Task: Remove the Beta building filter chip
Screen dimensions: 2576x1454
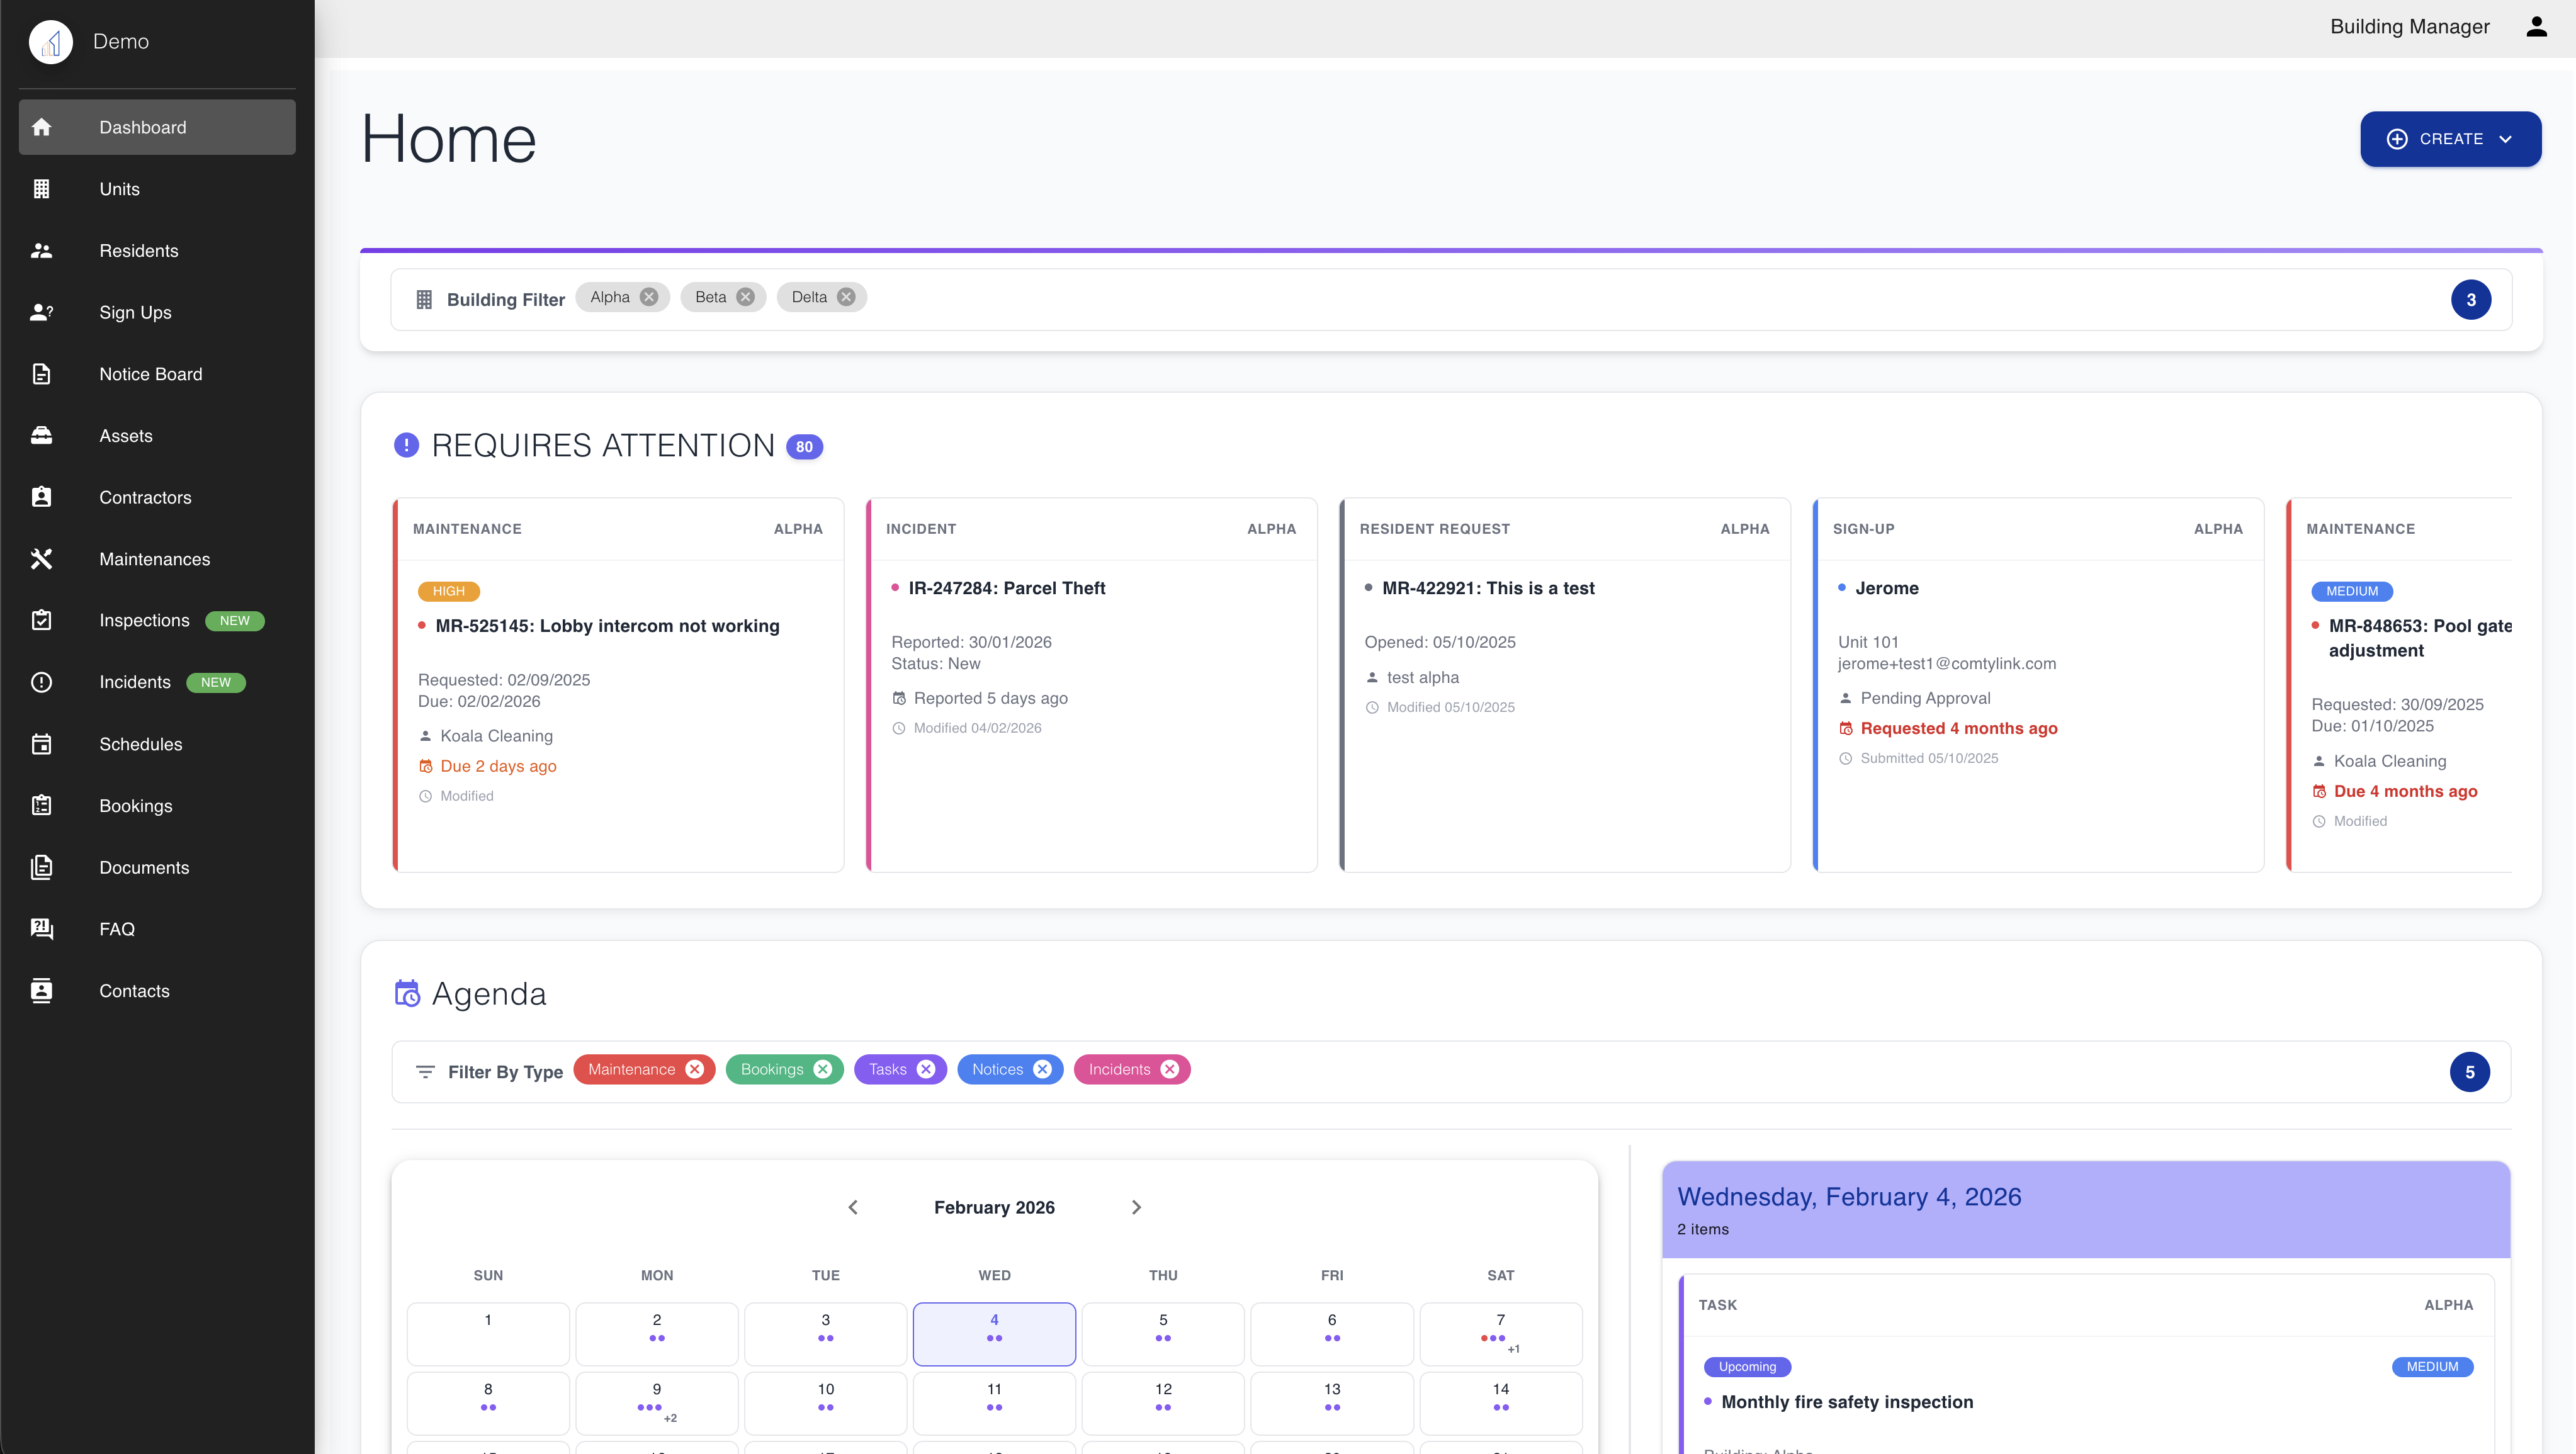Action: [745, 296]
